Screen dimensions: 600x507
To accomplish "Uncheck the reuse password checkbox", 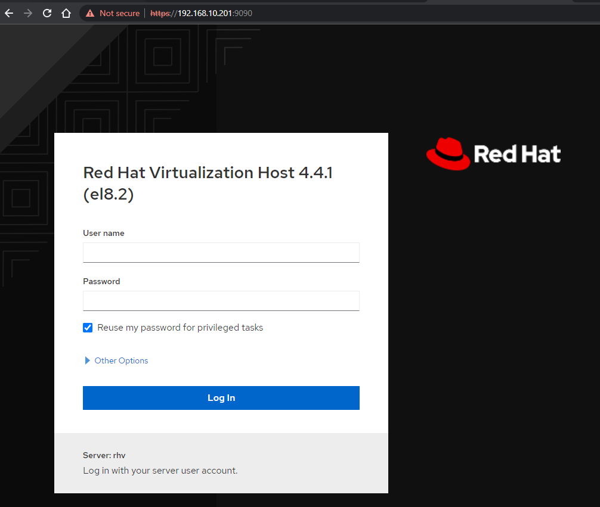I will (x=88, y=328).
